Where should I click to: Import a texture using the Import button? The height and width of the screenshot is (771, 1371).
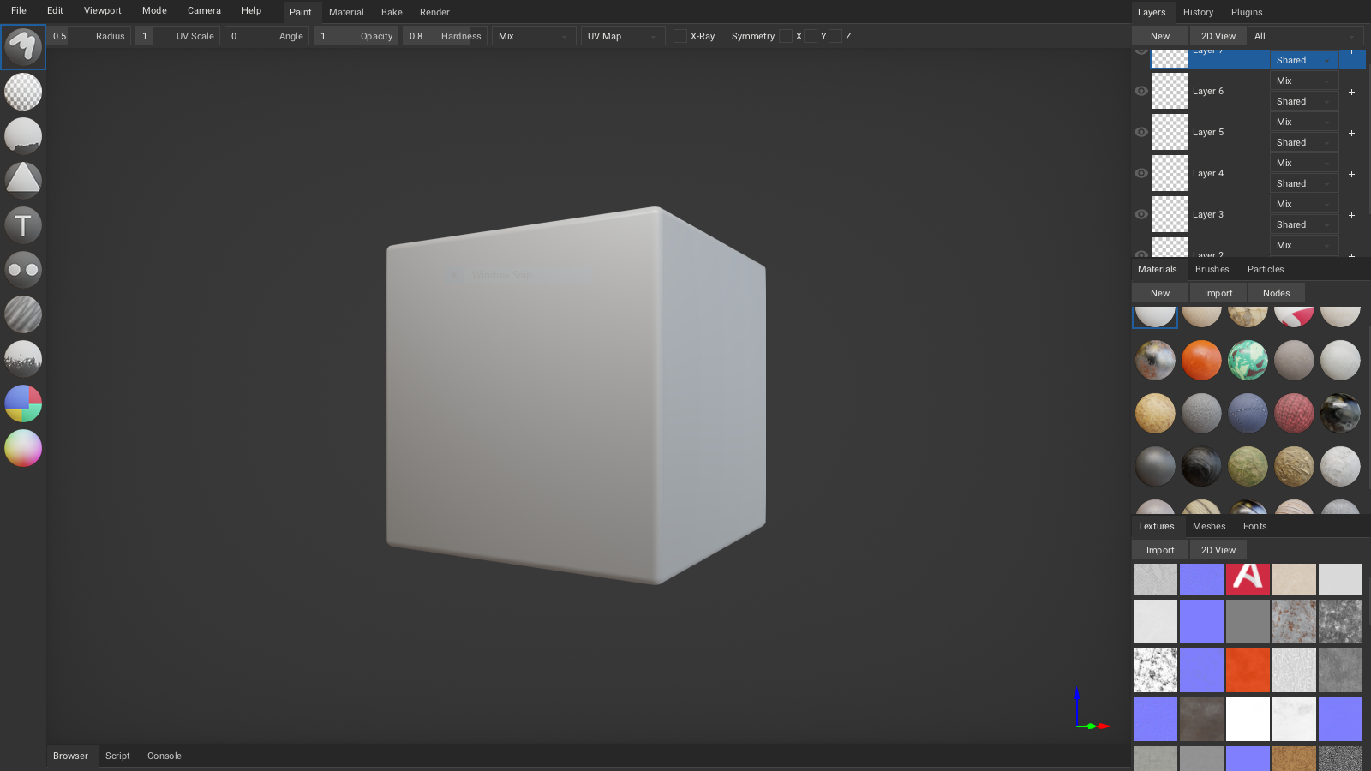pyautogui.click(x=1159, y=549)
